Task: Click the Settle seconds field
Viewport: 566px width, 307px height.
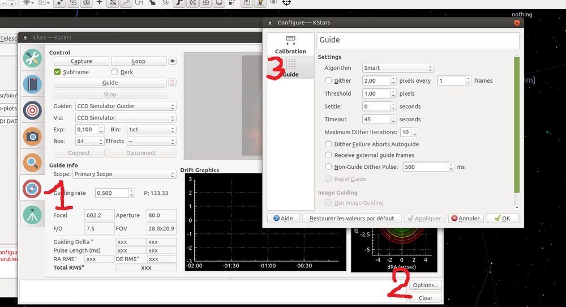Action: (x=376, y=106)
